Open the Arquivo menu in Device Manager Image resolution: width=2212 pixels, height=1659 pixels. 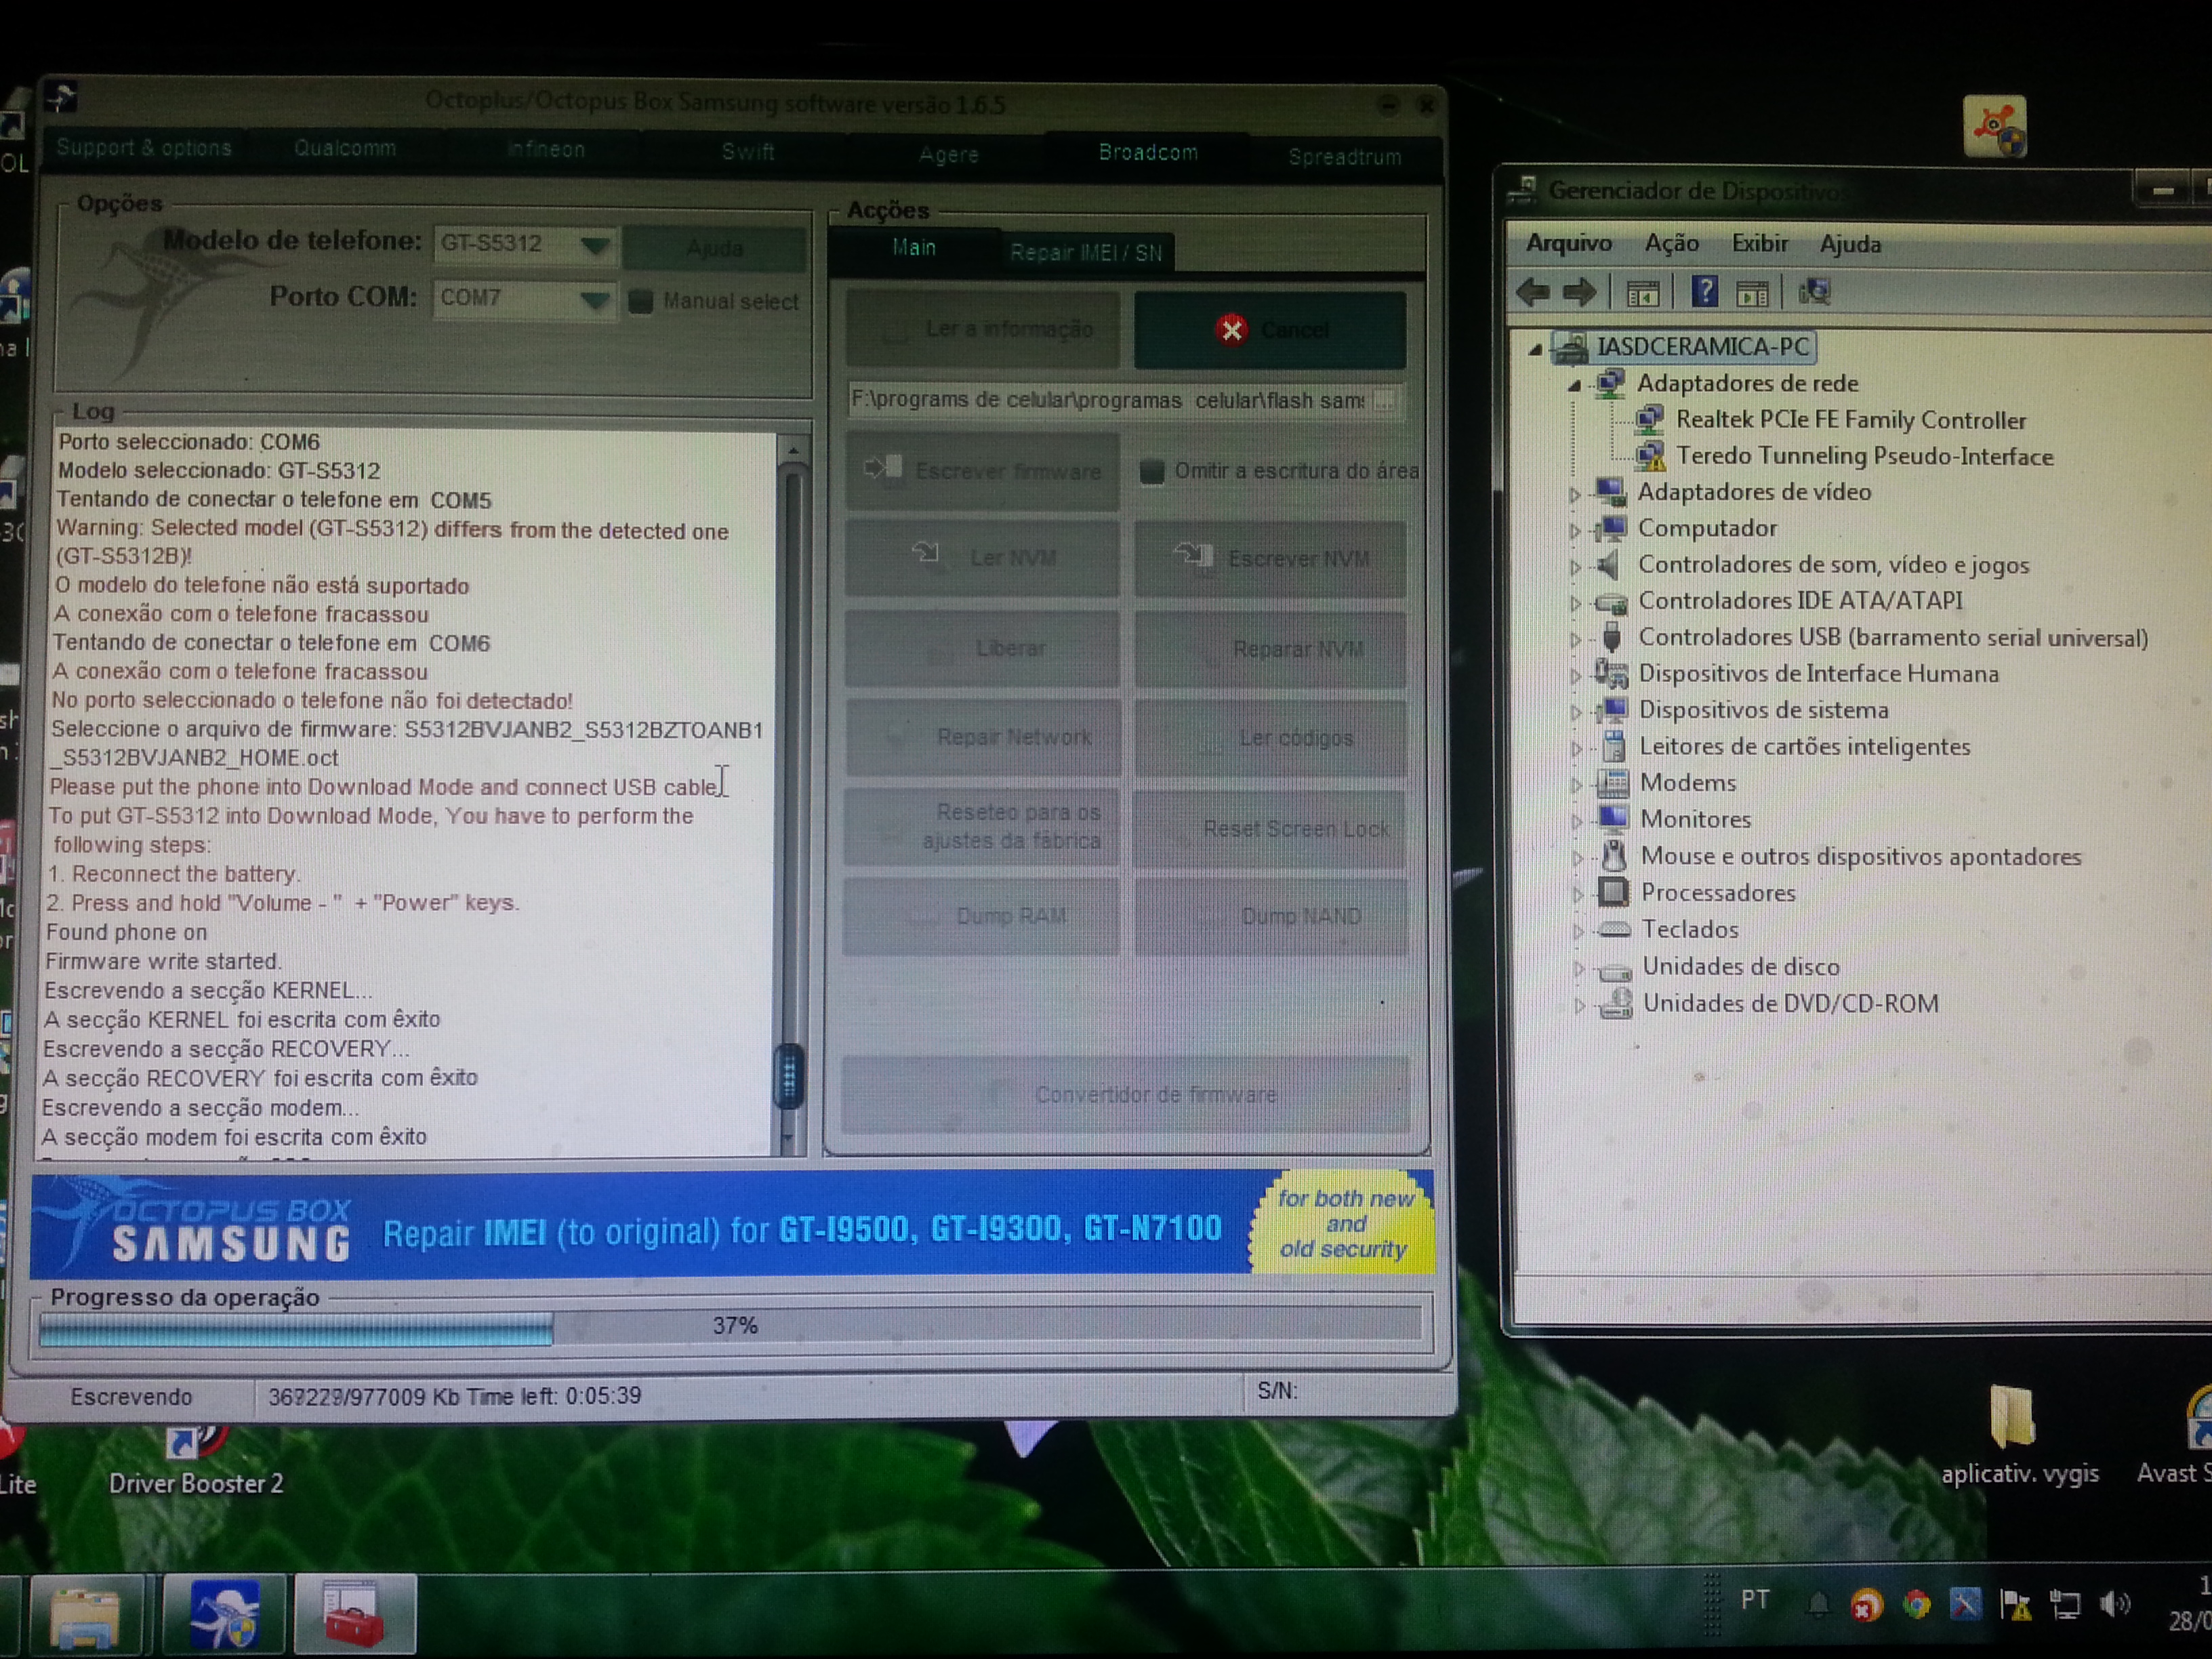[1568, 243]
